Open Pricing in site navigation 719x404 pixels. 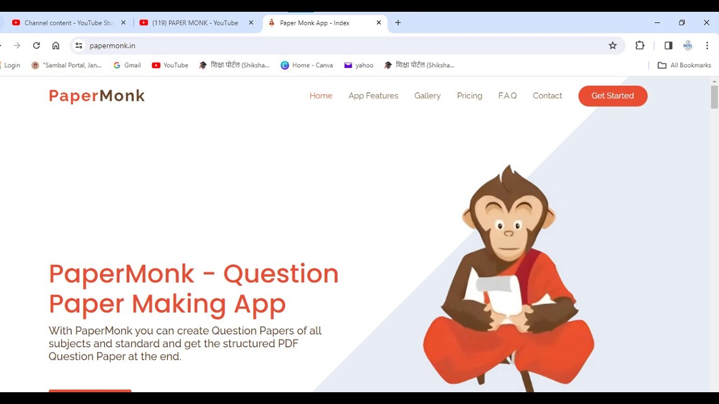click(470, 96)
